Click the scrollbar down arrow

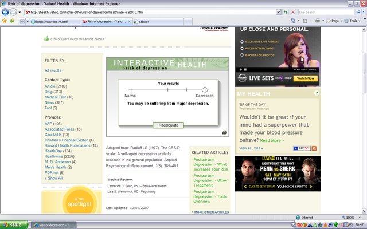364,211
